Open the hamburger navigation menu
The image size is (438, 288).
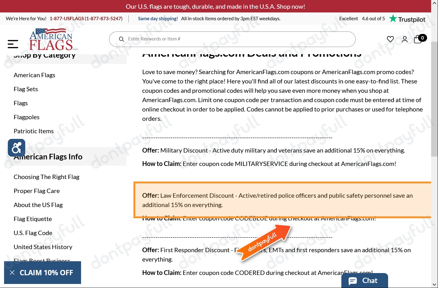(x=13, y=44)
